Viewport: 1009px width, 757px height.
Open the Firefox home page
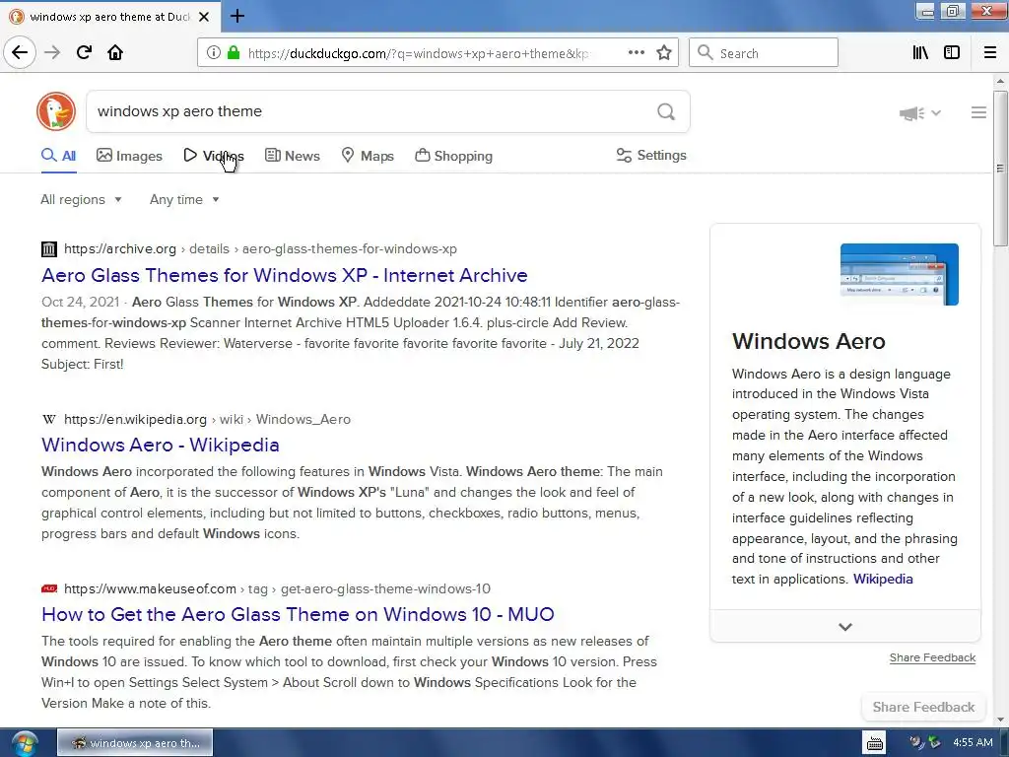[x=115, y=52]
